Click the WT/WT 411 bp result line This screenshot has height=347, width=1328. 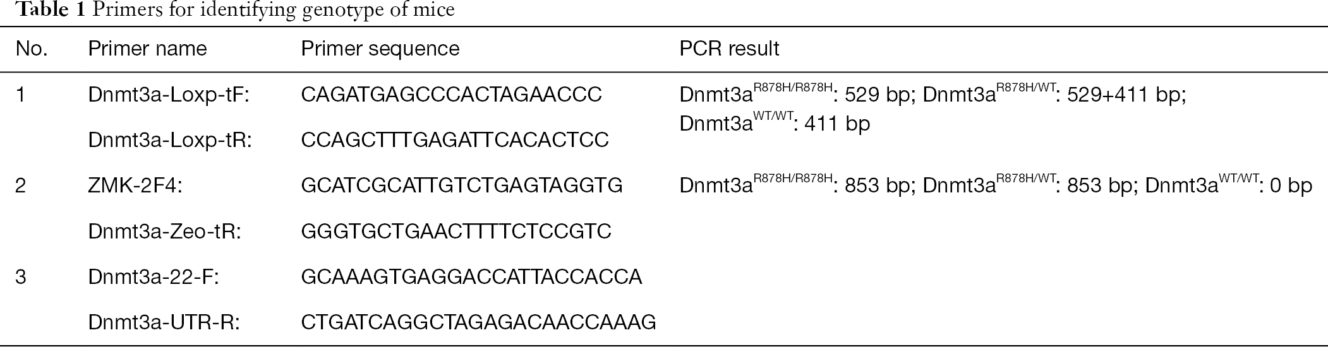point(775,122)
